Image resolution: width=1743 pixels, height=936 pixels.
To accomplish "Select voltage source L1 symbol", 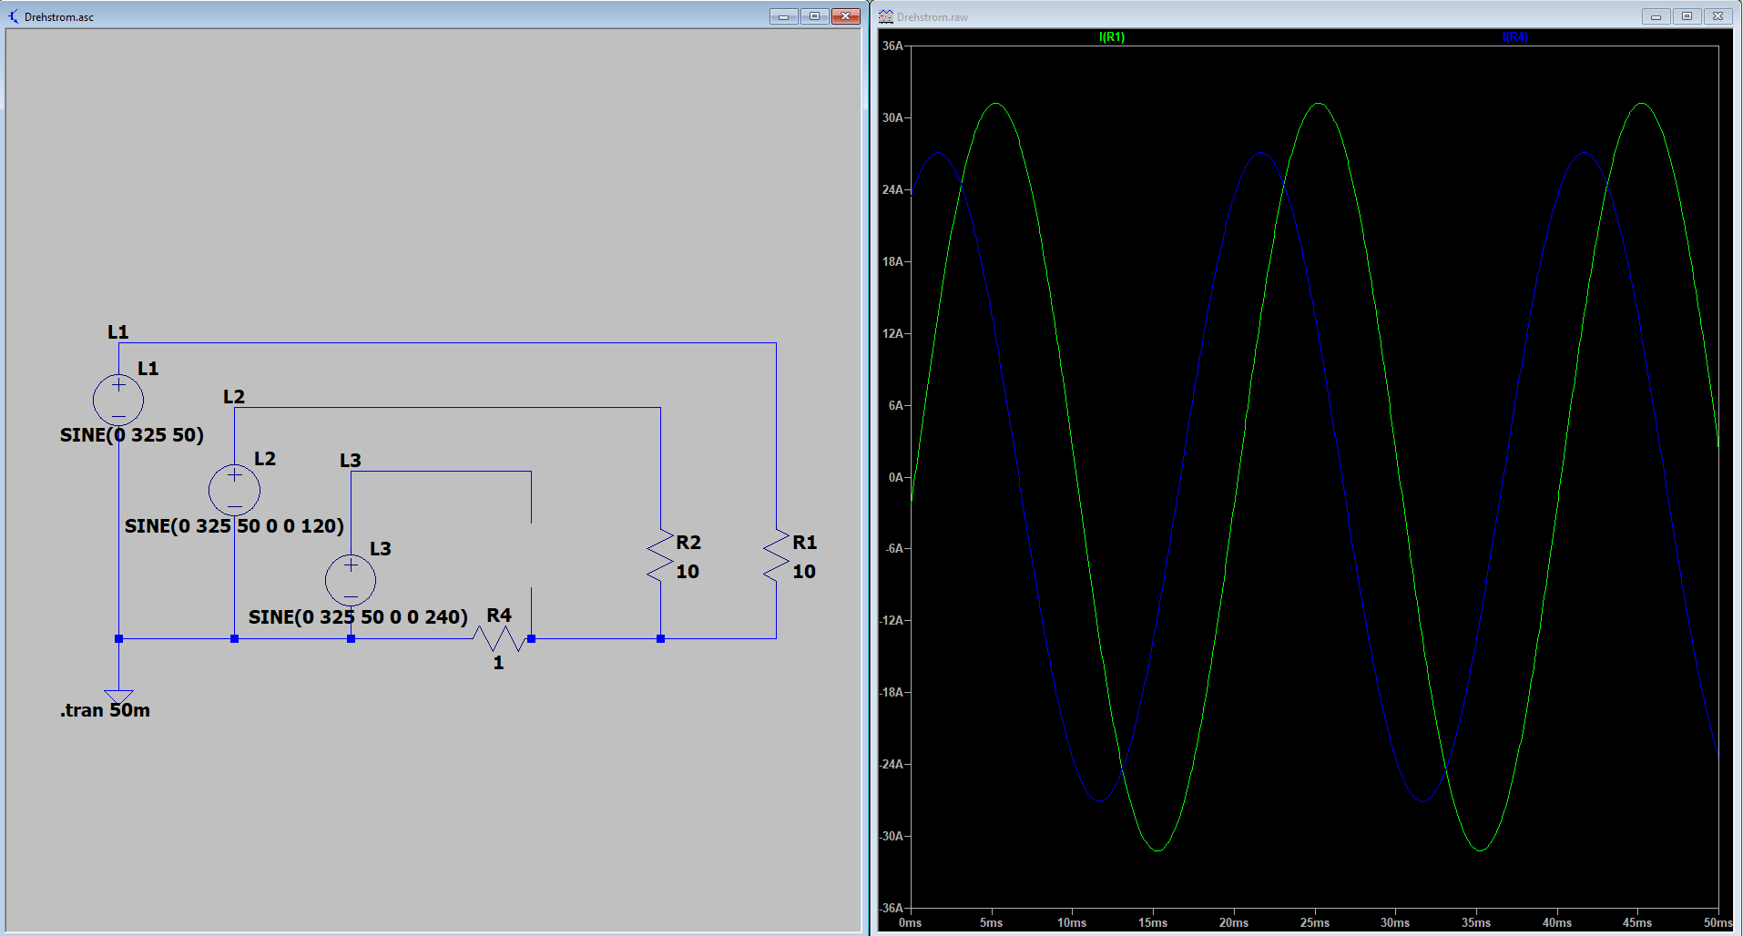I will [118, 400].
